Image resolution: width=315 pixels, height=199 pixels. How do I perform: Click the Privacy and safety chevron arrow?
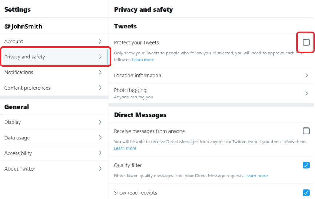click(100, 57)
